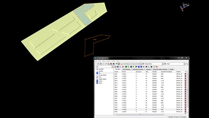Click the red diamond icon in filter toolbar
This screenshot has height=118, width=209.
pos(123,67)
